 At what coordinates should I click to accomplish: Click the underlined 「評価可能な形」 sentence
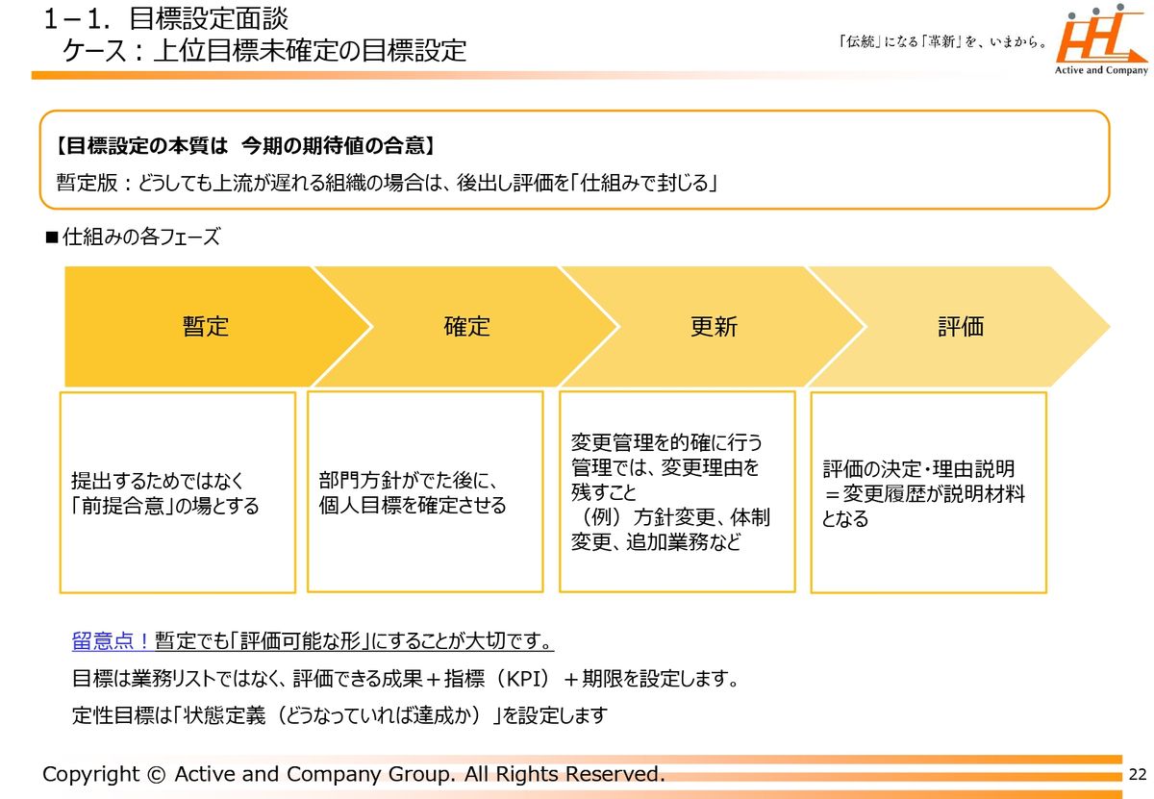click(x=354, y=641)
